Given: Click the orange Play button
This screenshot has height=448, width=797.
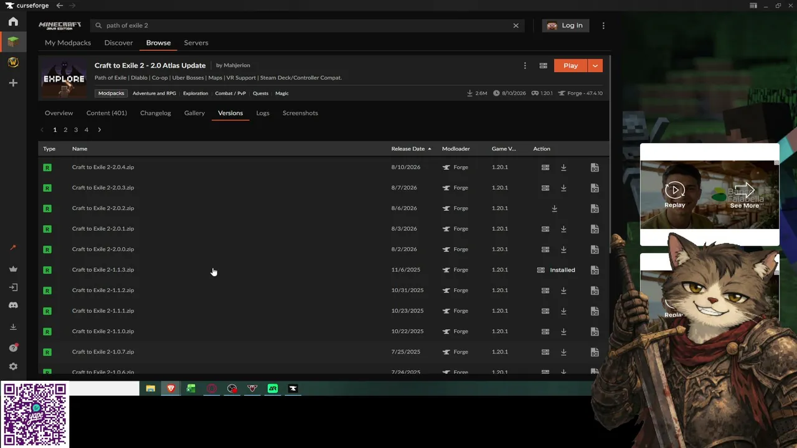Looking at the screenshot, I should (571, 65).
